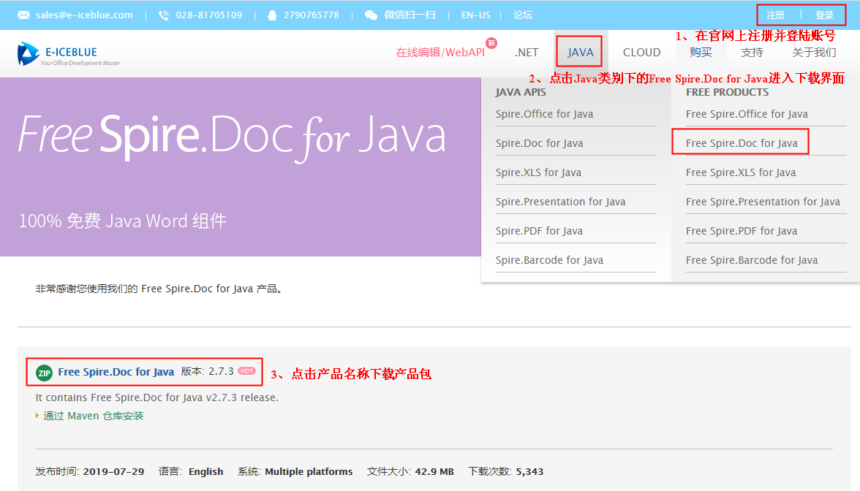
Task: Click the email envelope icon in the top bar
Action: [23, 15]
